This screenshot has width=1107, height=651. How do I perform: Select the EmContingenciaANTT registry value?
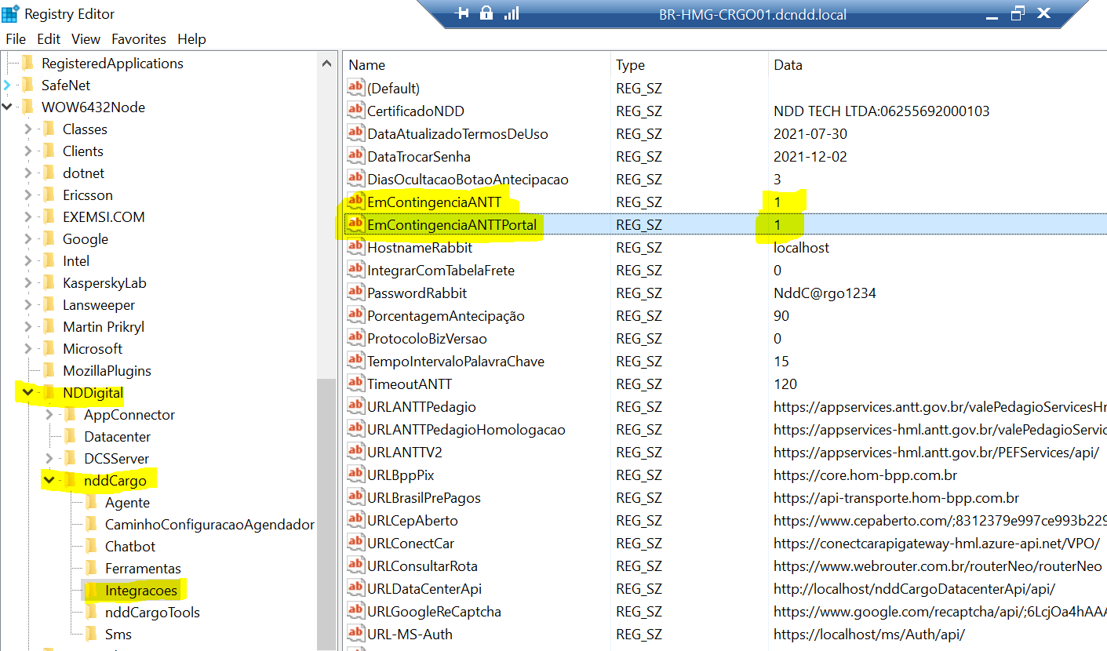pos(434,202)
